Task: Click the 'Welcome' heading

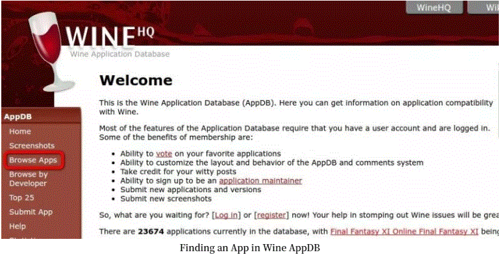Action: point(136,80)
